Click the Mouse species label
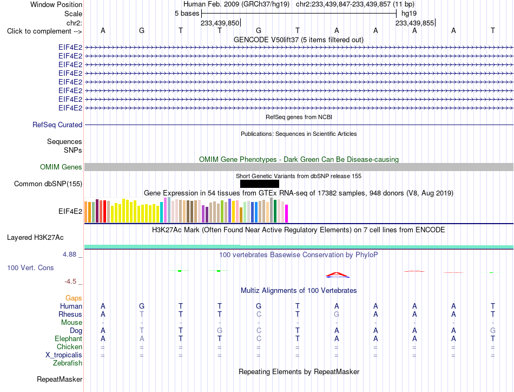 [71, 323]
